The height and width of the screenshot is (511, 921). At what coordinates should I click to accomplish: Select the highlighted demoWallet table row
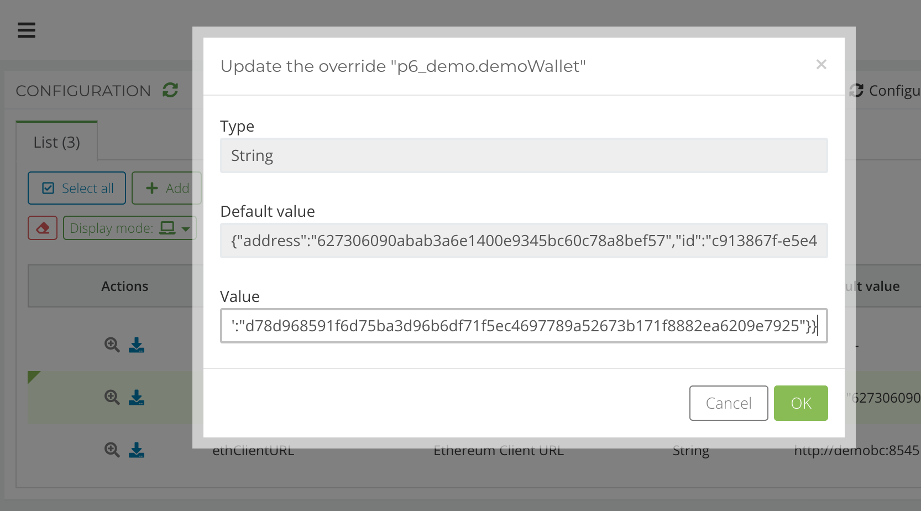pos(66,397)
